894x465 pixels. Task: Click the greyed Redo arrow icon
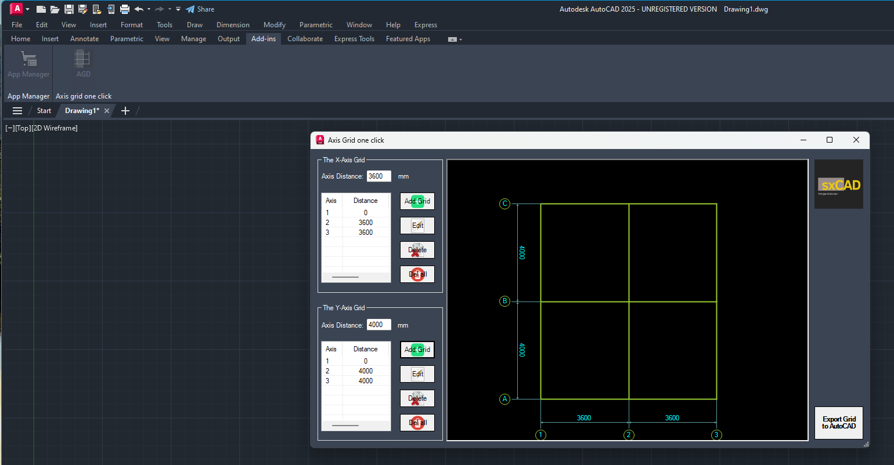pyautogui.click(x=159, y=9)
